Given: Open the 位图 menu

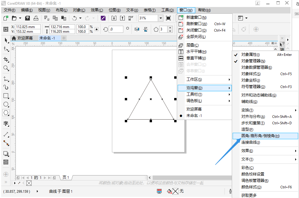Looking at the screenshot, I should pos(114,10).
